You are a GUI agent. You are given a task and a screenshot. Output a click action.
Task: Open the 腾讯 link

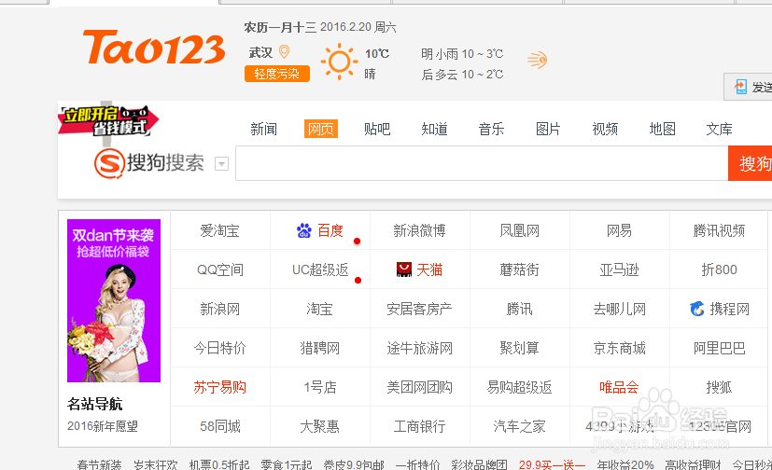519,310
